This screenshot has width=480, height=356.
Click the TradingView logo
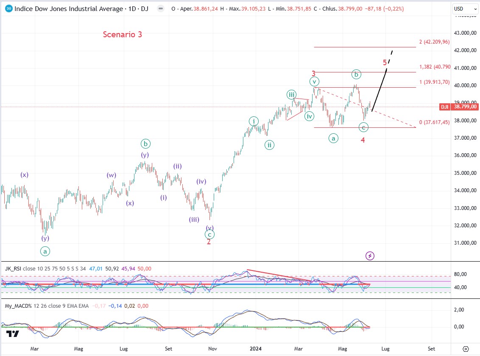(x=13, y=334)
